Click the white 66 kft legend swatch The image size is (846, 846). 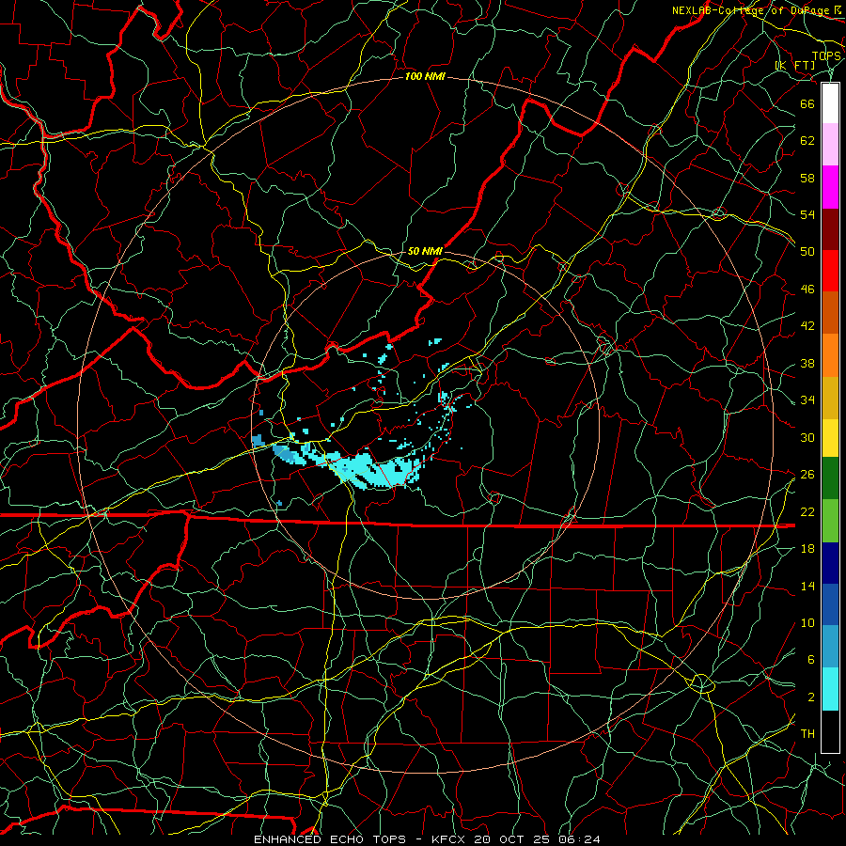tap(830, 103)
